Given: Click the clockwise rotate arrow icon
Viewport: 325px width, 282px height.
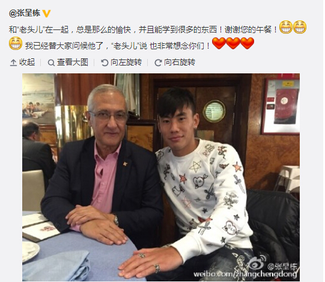Looking at the screenshot, I should tap(158, 63).
